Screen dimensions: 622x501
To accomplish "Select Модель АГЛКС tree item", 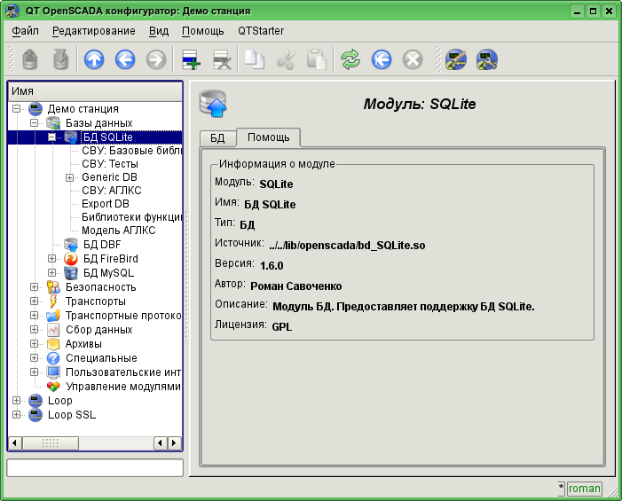I will 118,231.
